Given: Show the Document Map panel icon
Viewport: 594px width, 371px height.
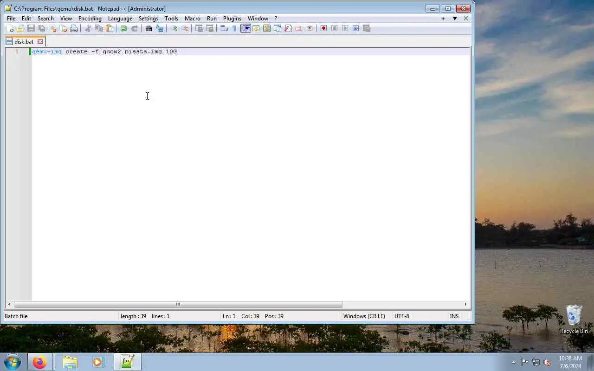Looking at the screenshot, I should (267, 28).
